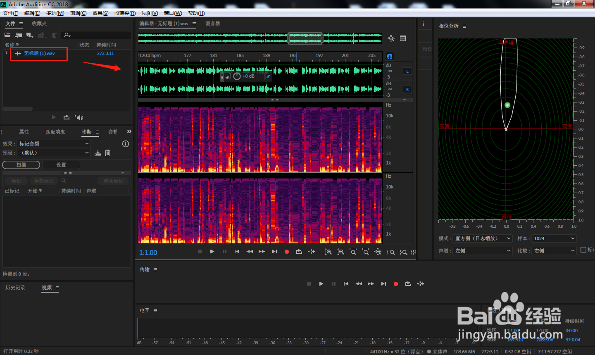Open the 样本 1024 dropdown
The width and height of the screenshot is (595, 355).
click(554, 238)
